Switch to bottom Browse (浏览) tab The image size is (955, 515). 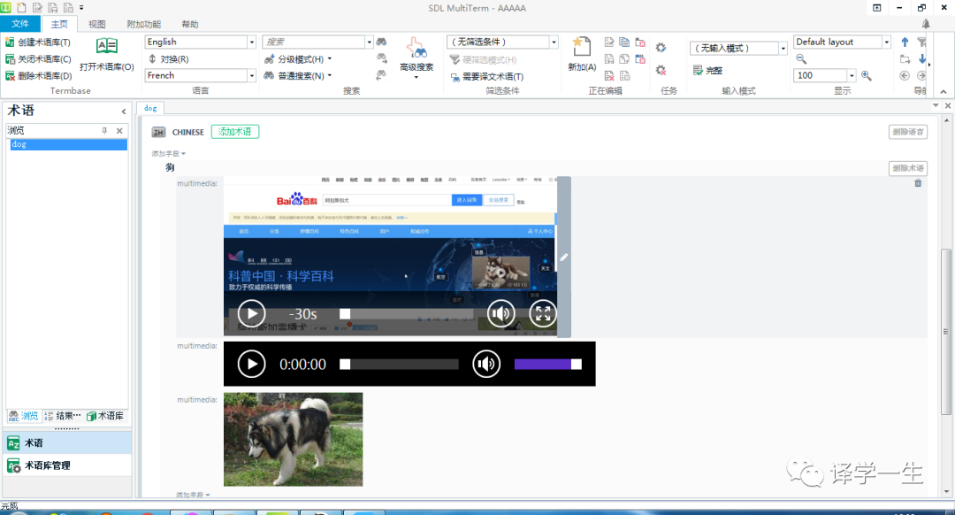(x=24, y=416)
